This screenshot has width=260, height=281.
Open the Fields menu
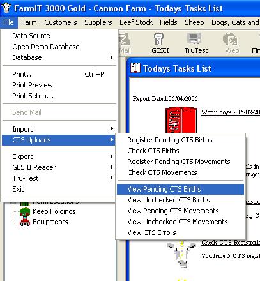pyautogui.click(x=169, y=22)
